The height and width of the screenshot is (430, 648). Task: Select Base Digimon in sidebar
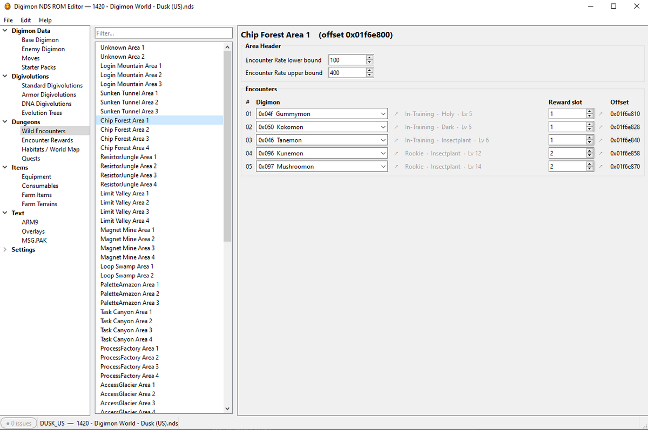[x=40, y=40]
